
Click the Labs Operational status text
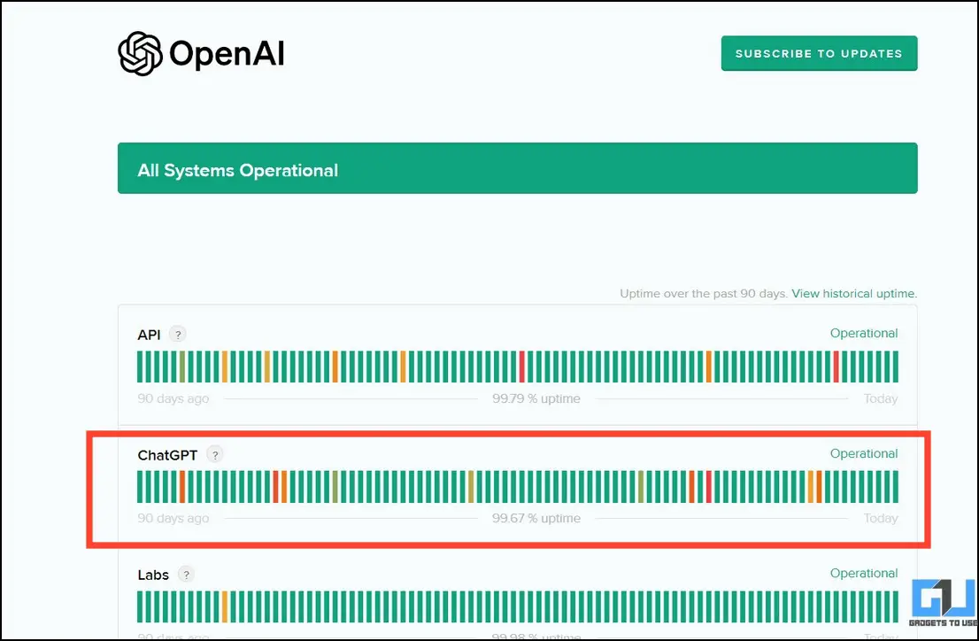click(864, 573)
